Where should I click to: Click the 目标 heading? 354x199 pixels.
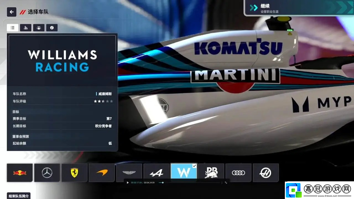(16, 112)
